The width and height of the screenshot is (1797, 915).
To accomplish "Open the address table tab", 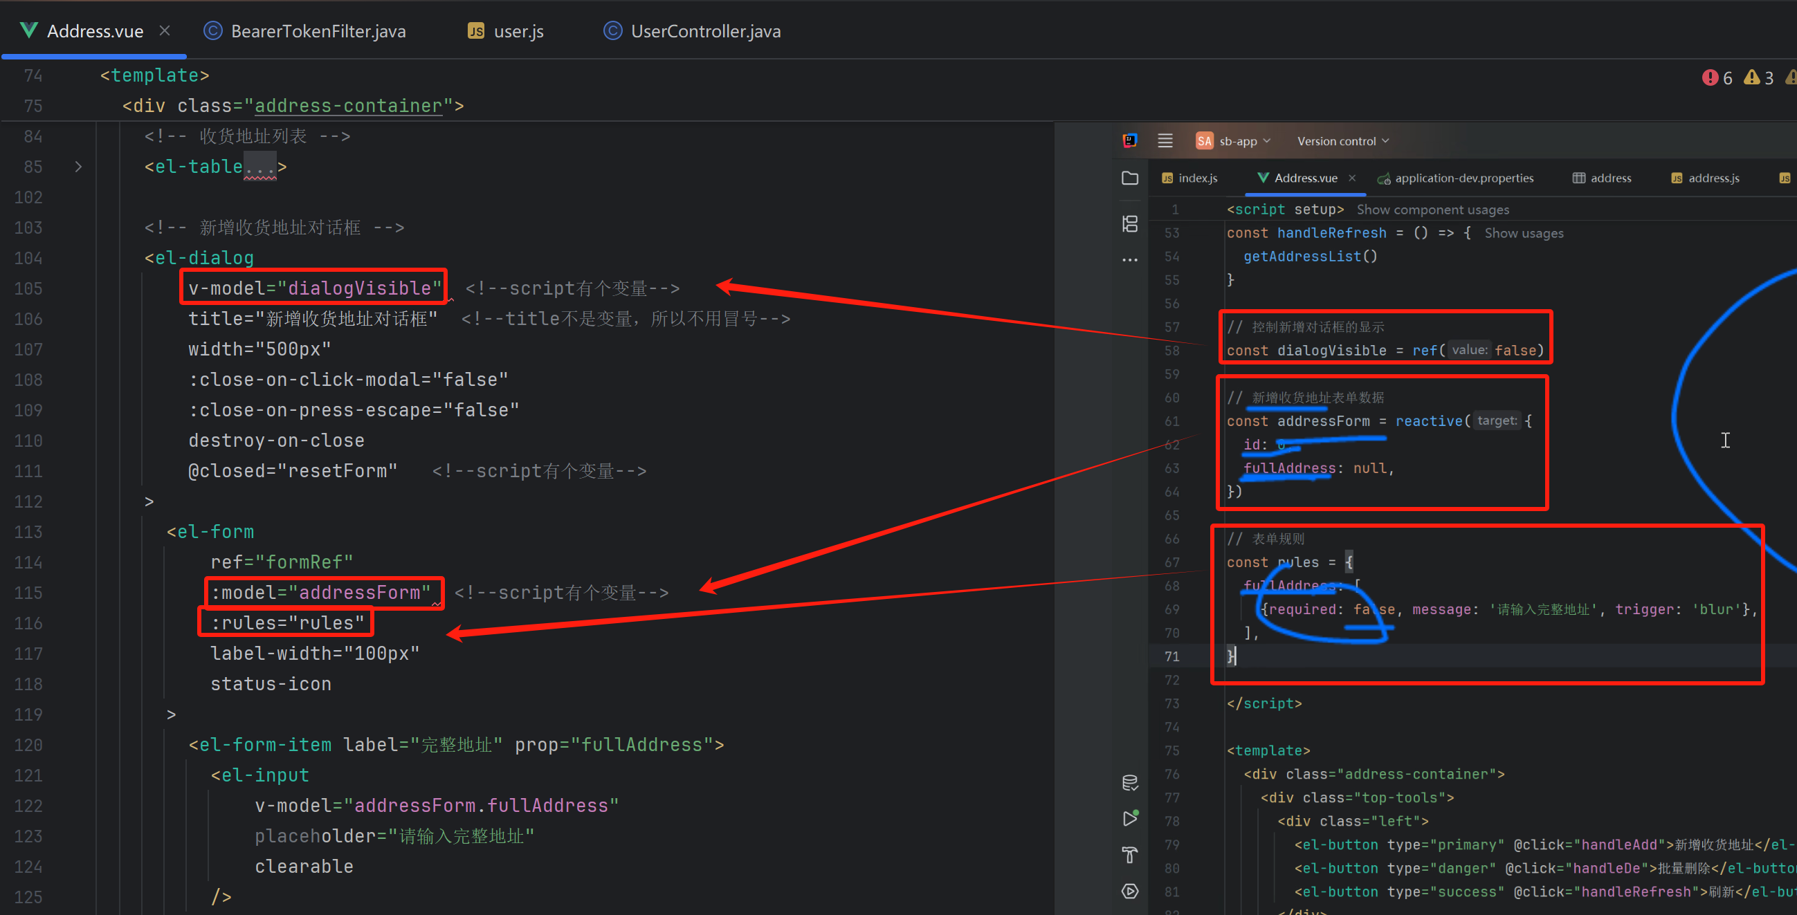I will coord(1602,178).
